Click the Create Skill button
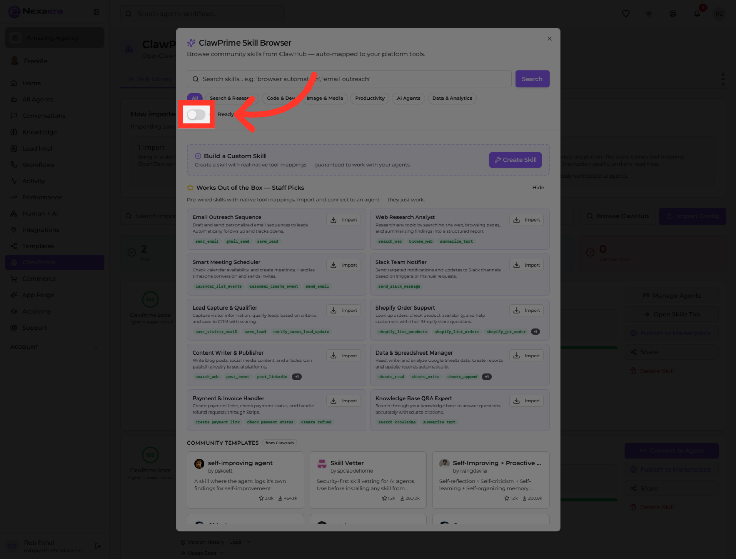Screen dimensions: 736x559 (516, 160)
